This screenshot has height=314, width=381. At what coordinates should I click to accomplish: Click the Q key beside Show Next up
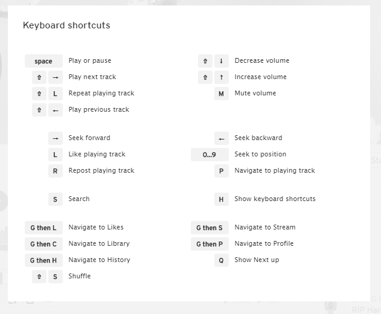[x=221, y=260]
